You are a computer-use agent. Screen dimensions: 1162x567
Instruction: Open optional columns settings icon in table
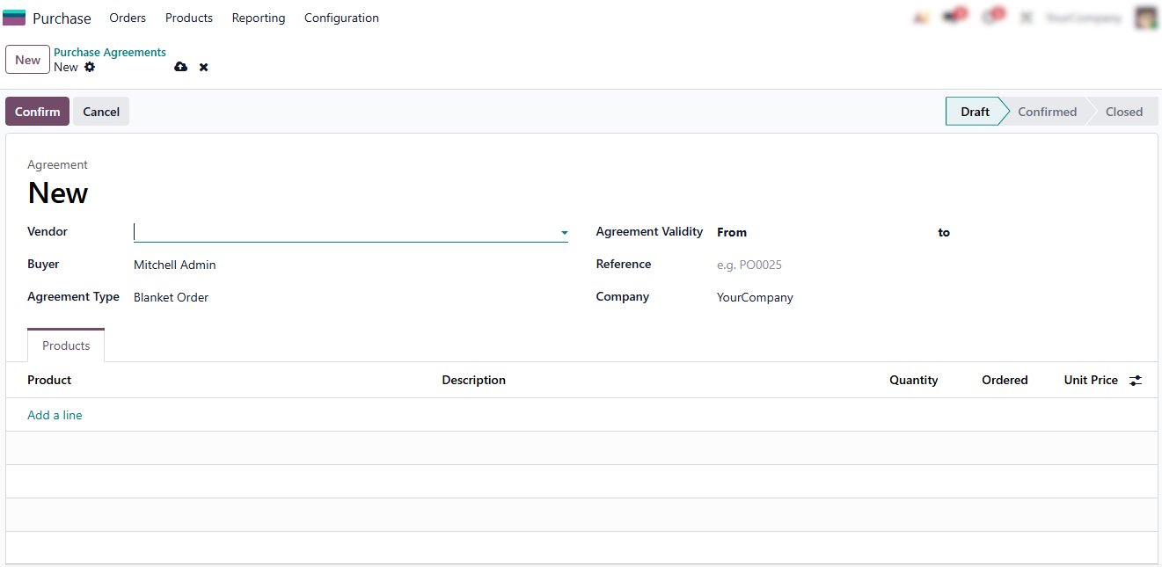1136,381
